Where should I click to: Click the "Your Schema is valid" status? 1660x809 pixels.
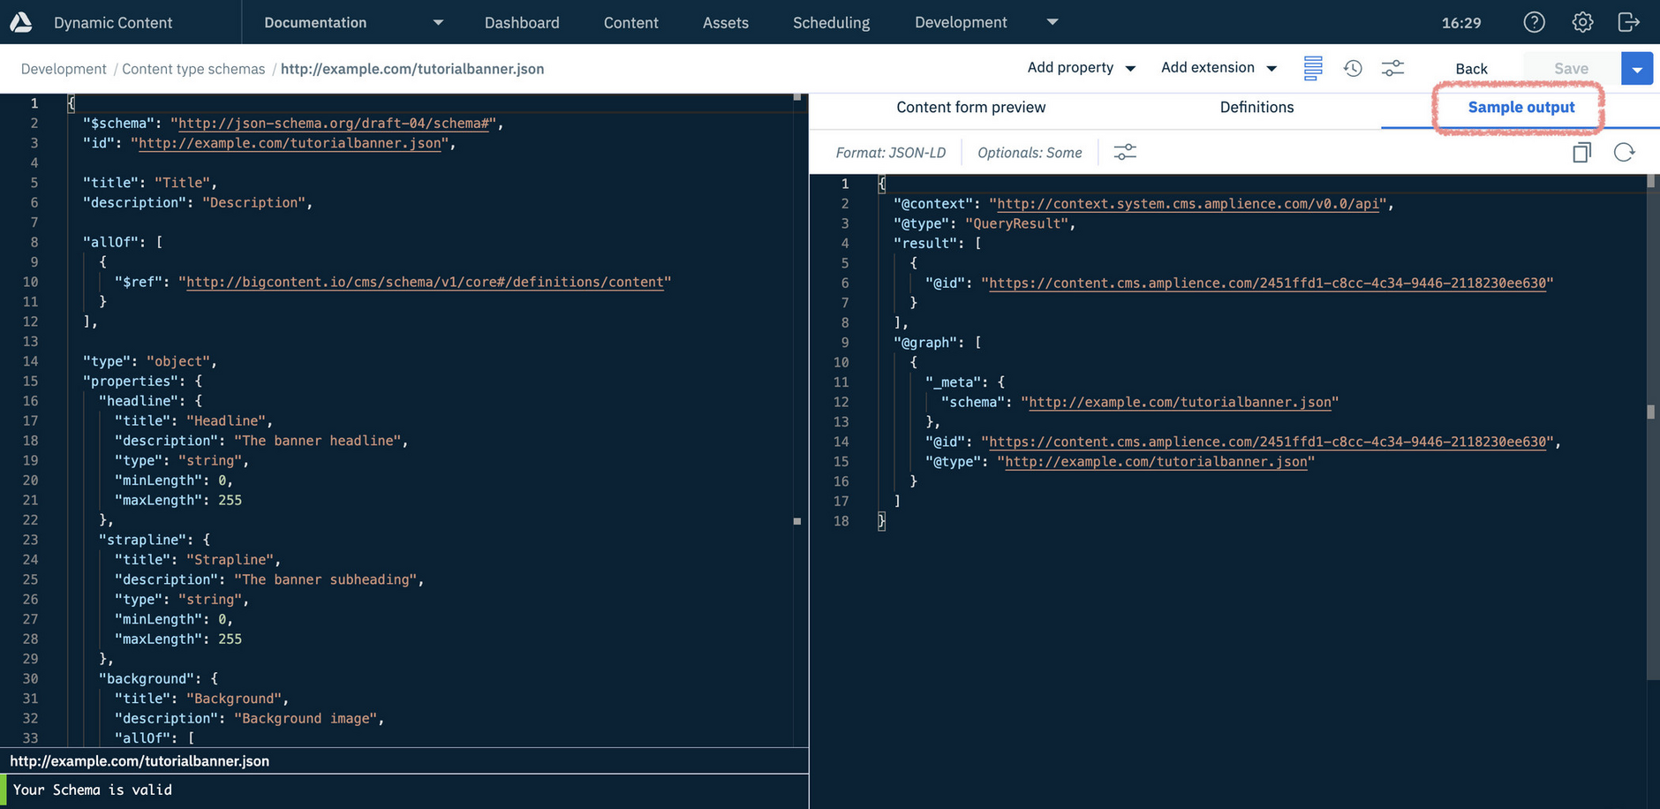[x=92, y=790]
